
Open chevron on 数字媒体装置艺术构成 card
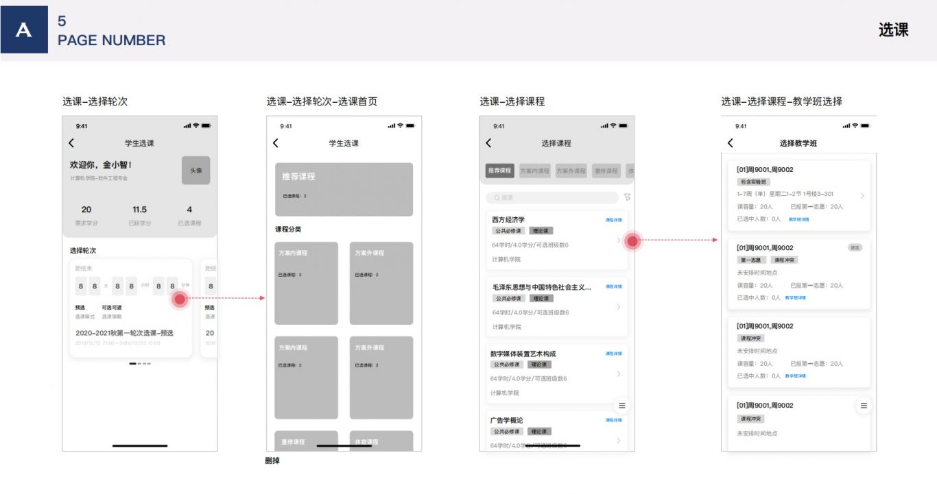point(619,373)
